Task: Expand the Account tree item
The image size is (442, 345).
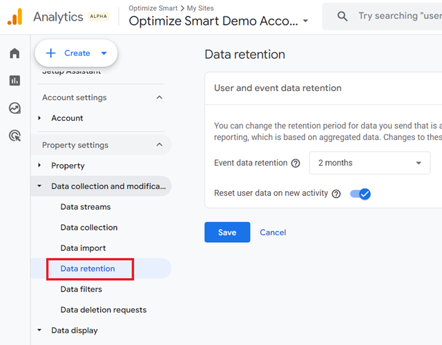Action: point(39,118)
